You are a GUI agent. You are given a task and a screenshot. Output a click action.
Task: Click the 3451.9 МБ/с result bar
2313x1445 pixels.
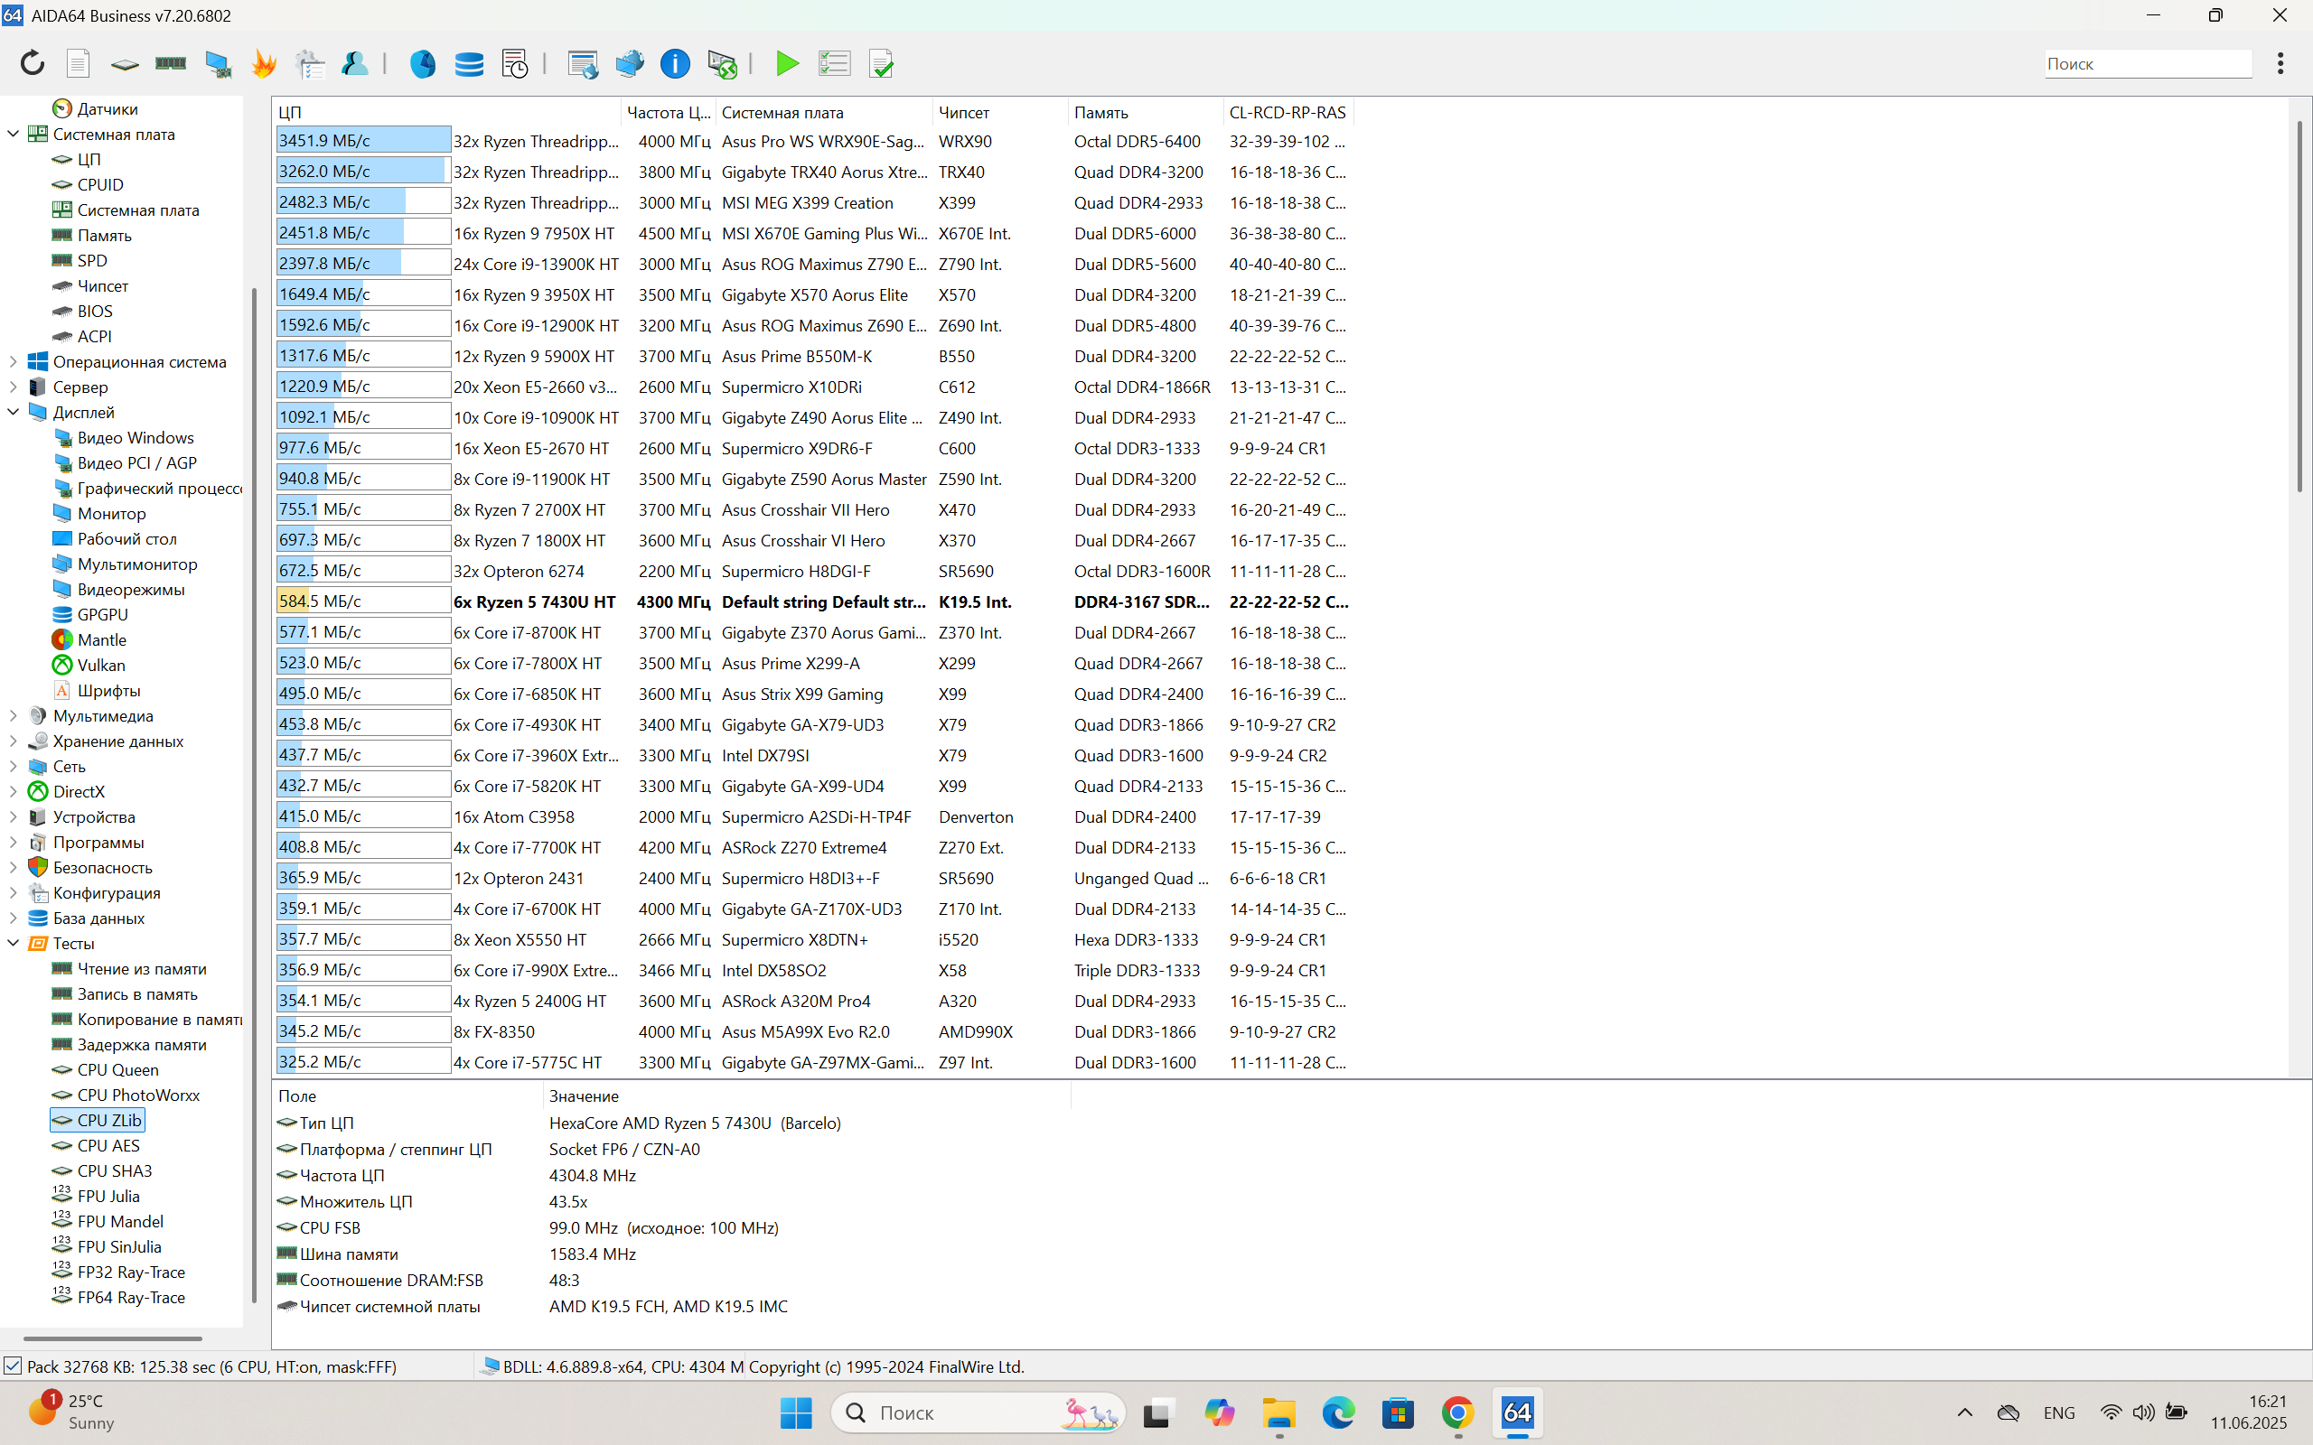pyautogui.click(x=363, y=141)
